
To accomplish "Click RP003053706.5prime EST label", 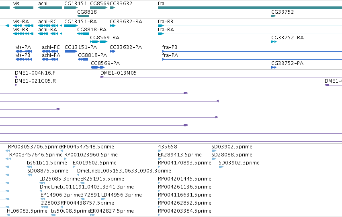I will (35, 147).
